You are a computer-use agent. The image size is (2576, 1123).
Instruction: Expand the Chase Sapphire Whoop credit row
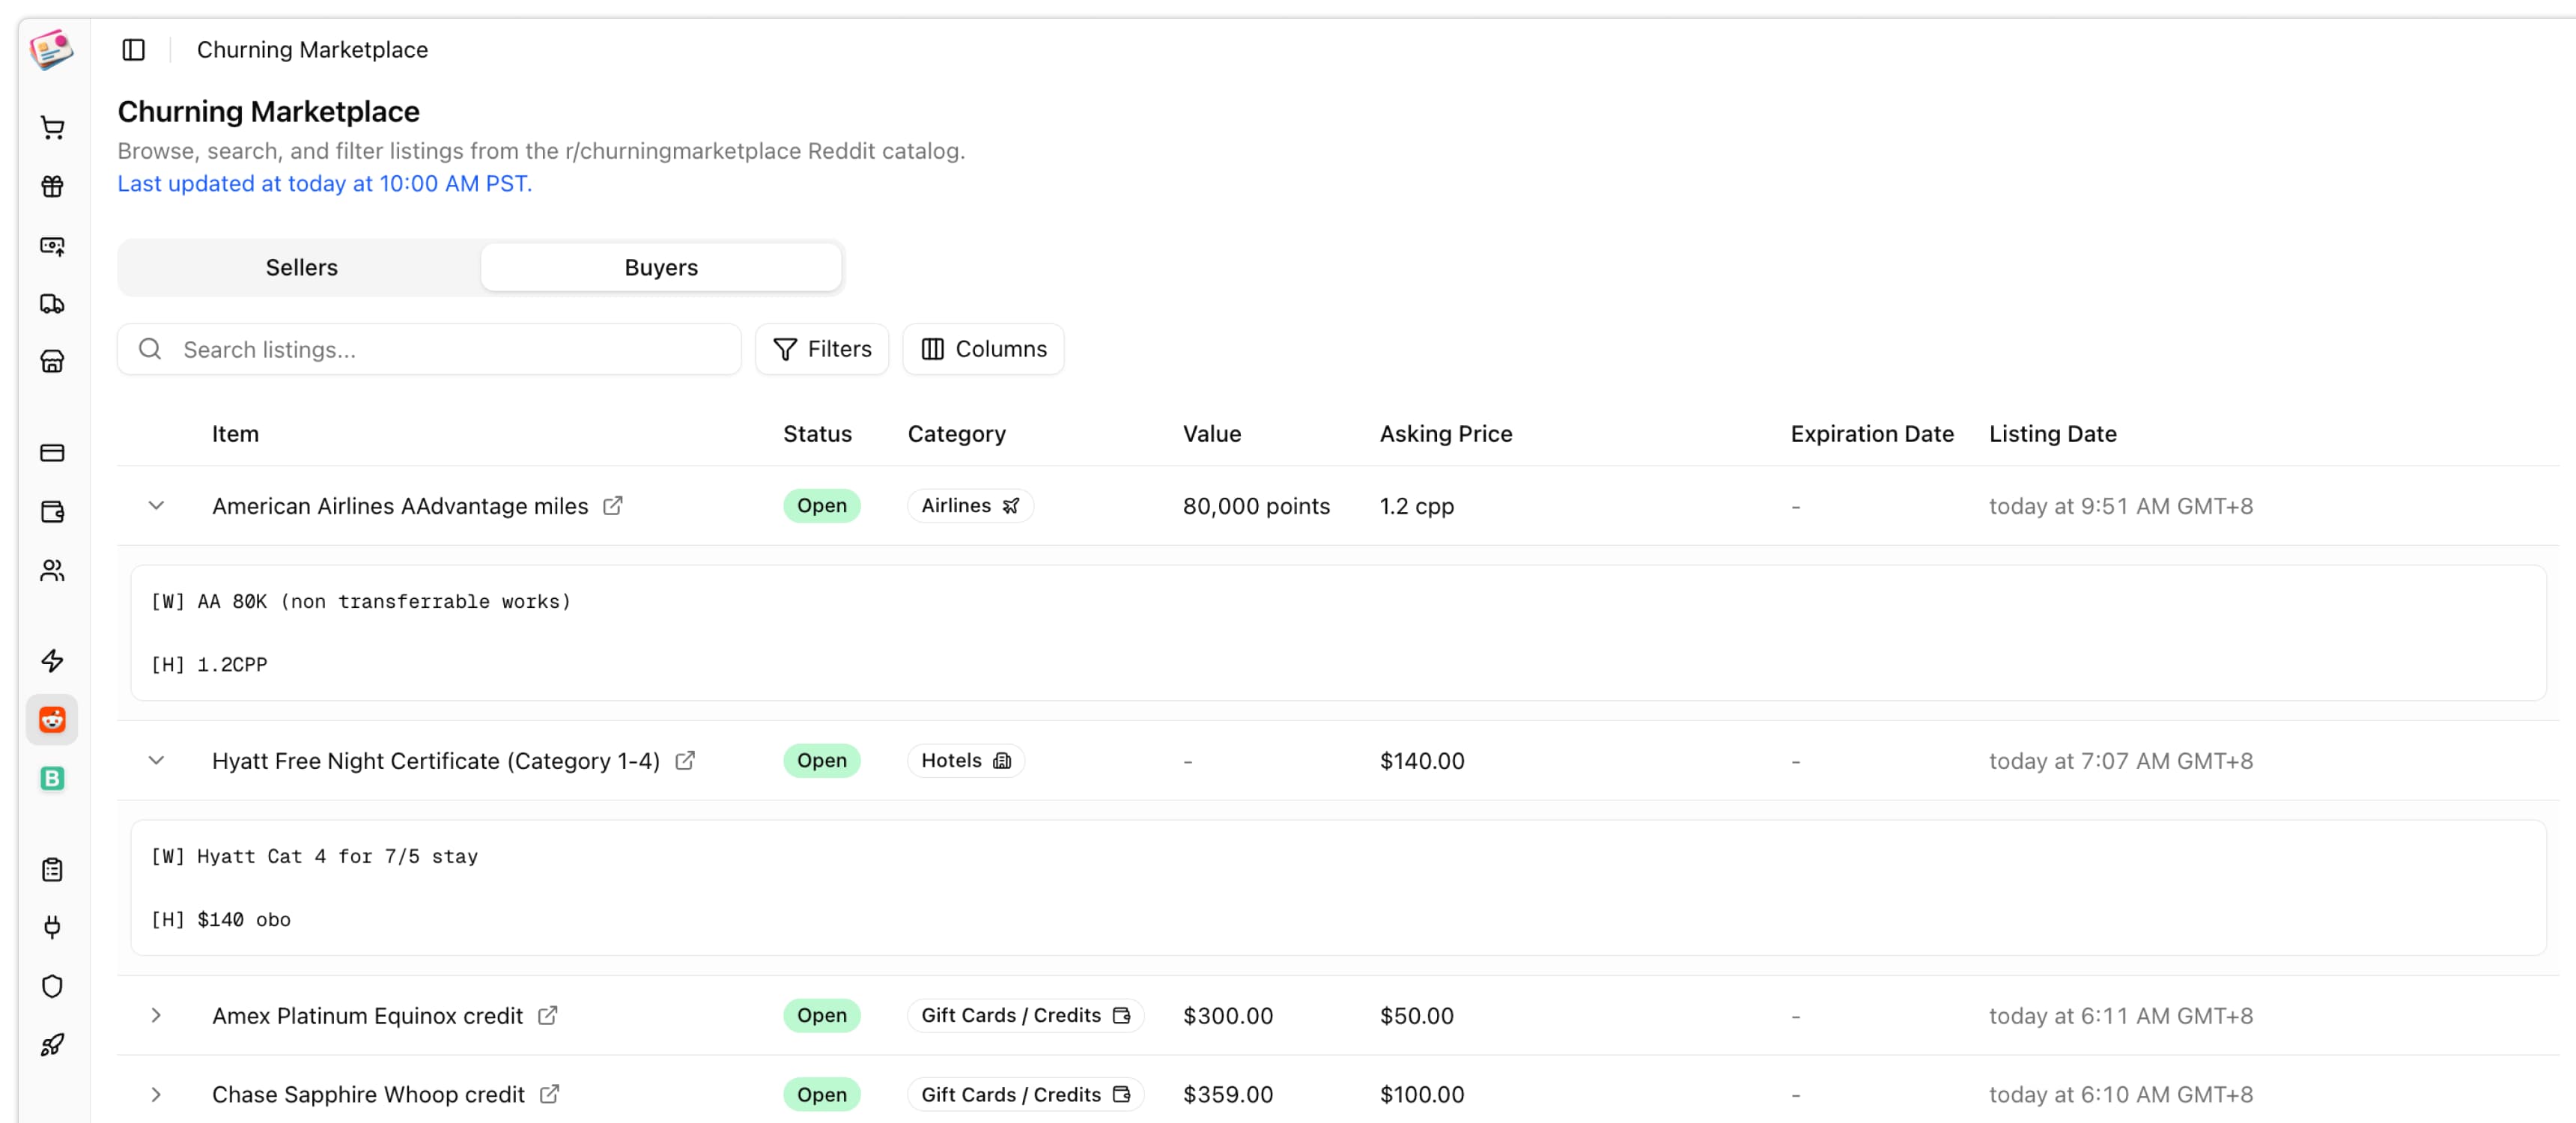pyautogui.click(x=156, y=1094)
